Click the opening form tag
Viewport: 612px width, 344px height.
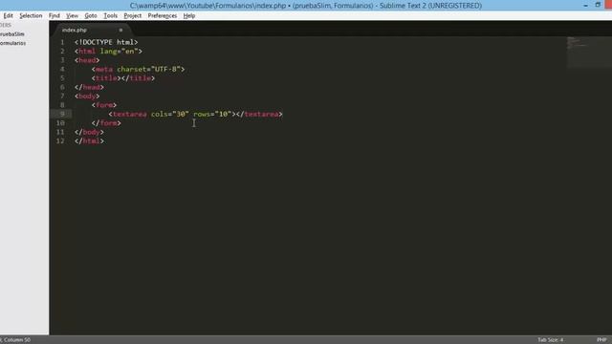coord(104,105)
